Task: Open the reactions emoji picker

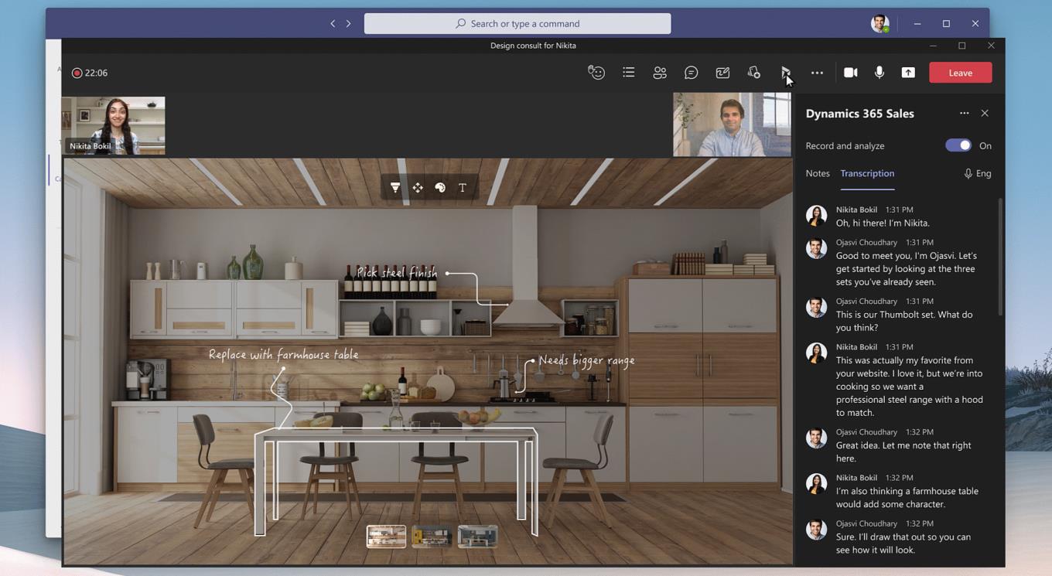Action: pyautogui.click(x=596, y=72)
